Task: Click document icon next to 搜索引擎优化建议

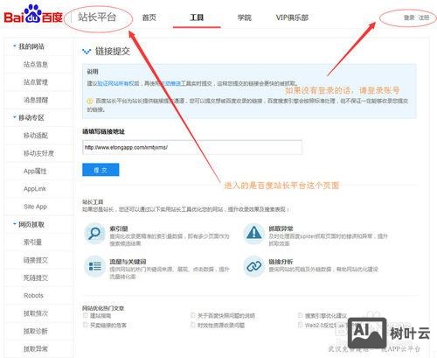Action: pyautogui.click(x=301, y=315)
